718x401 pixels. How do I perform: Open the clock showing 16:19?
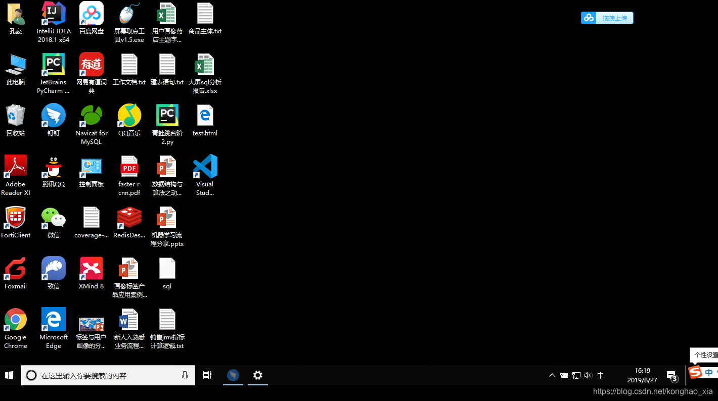click(642, 375)
